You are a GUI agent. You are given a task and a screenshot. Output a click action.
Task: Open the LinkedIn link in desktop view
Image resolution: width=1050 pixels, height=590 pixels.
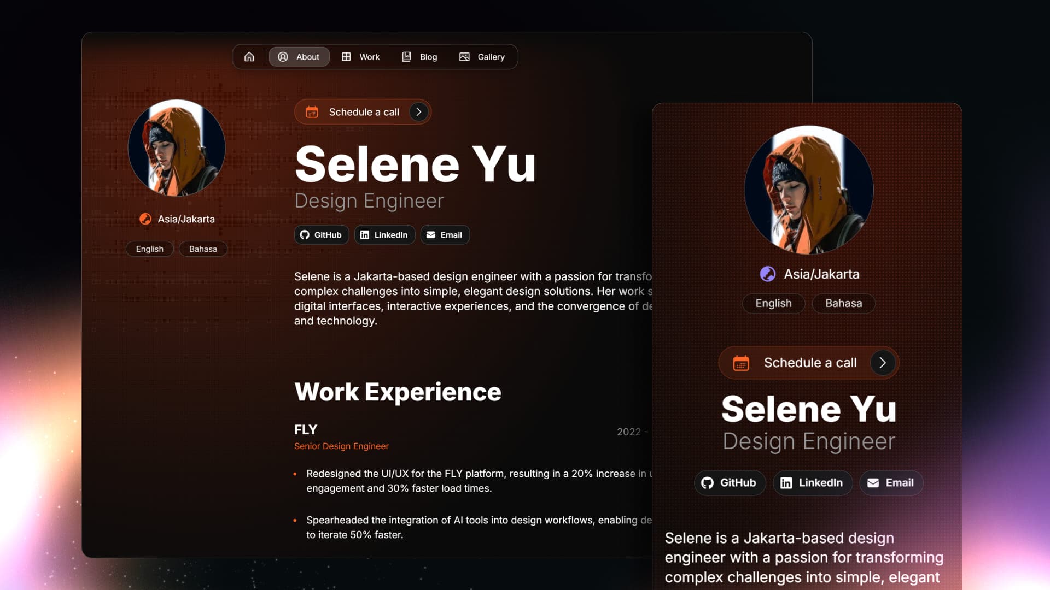coord(384,235)
